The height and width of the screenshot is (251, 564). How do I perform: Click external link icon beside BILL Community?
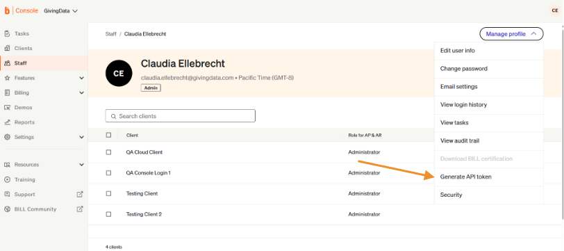coord(80,209)
